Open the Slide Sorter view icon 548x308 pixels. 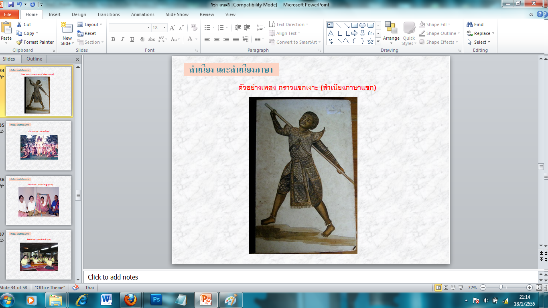[446, 288]
